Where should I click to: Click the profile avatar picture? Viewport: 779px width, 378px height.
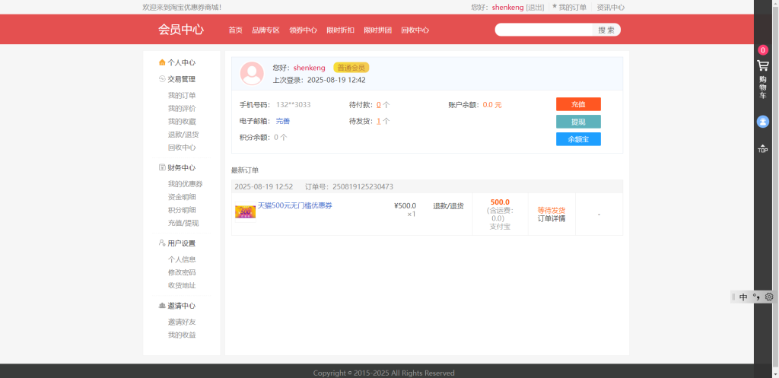[x=252, y=74]
